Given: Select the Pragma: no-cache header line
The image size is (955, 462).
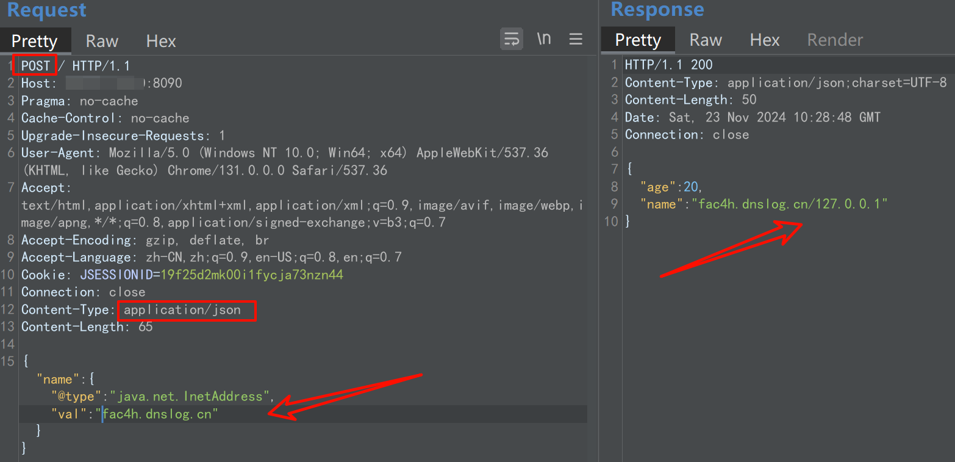Looking at the screenshot, I should 80,101.
